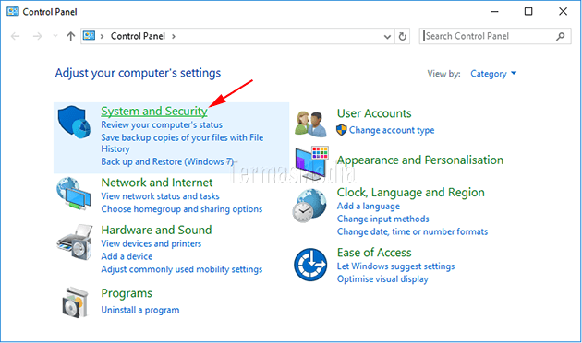Image resolution: width=582 pixels, height=343 pixels.
Task: Click Let Windows suggest settings
Action: click(395, 266)
